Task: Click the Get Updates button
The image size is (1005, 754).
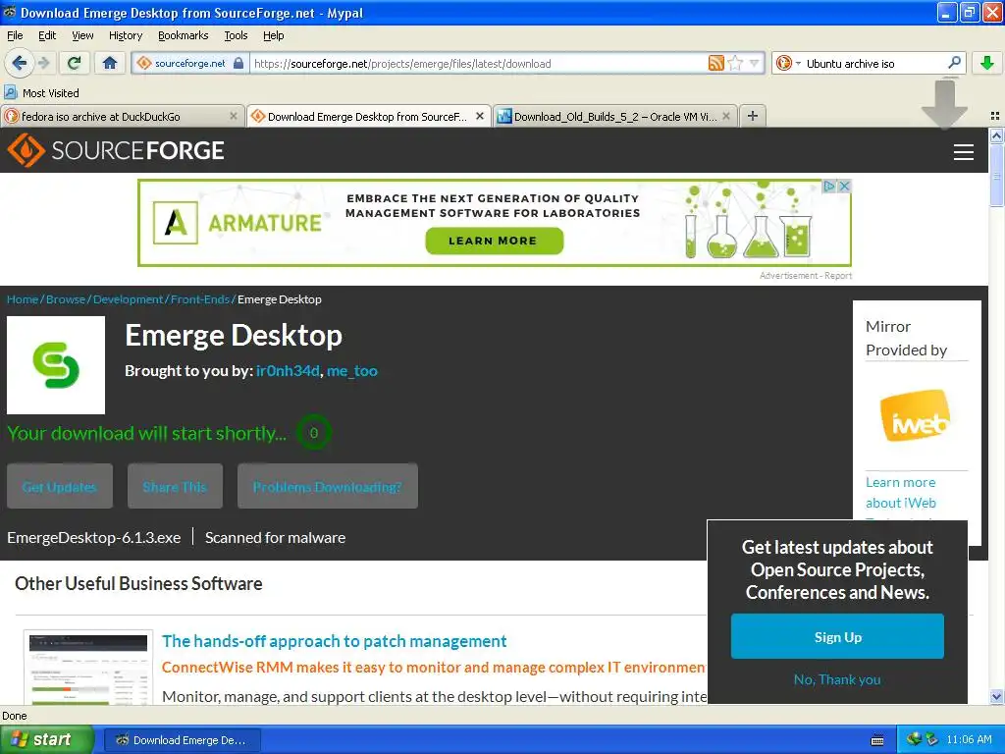Action: [x=60, y=487]
